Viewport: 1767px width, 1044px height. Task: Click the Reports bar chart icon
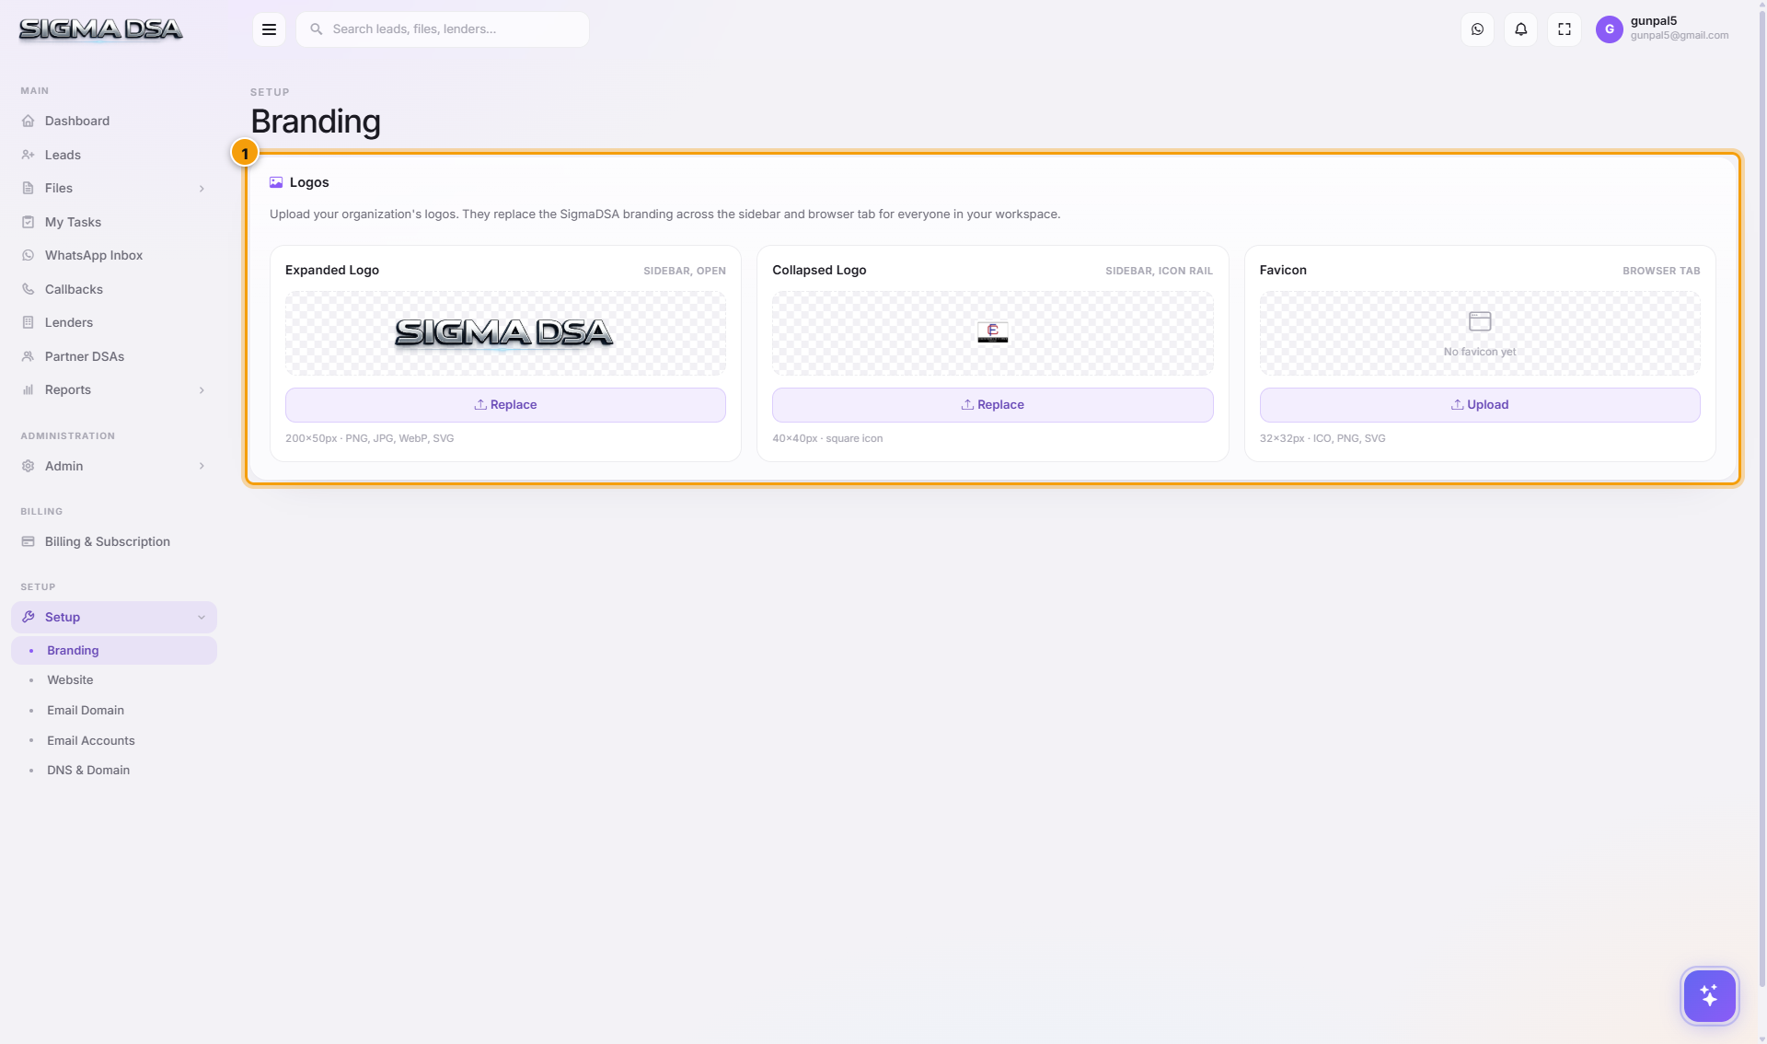tap(29, 389)
